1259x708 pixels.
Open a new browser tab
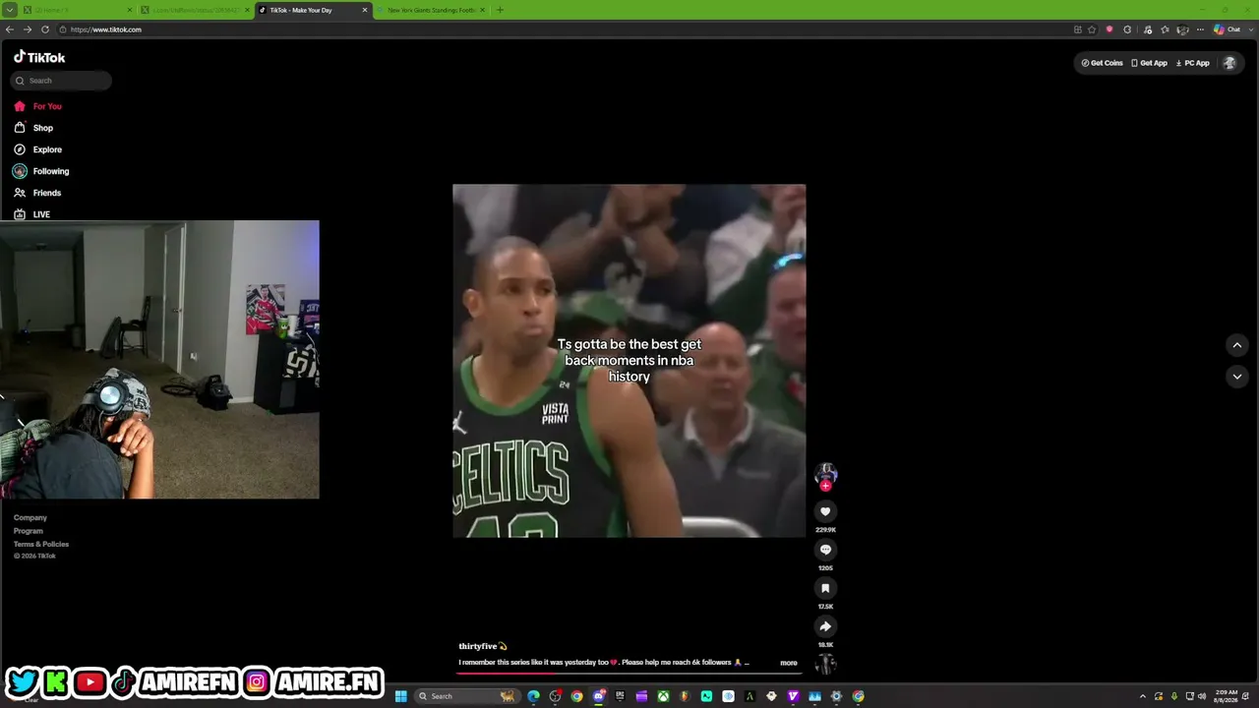pos(500,10)
